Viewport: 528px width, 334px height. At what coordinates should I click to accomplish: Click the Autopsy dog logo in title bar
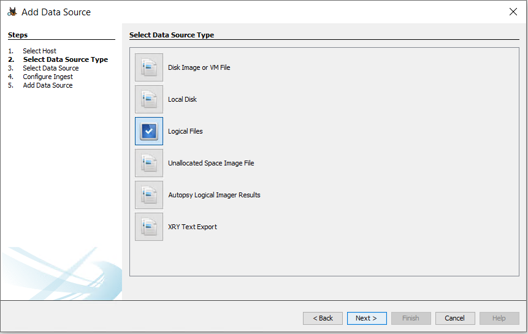[x=12, y=12]
